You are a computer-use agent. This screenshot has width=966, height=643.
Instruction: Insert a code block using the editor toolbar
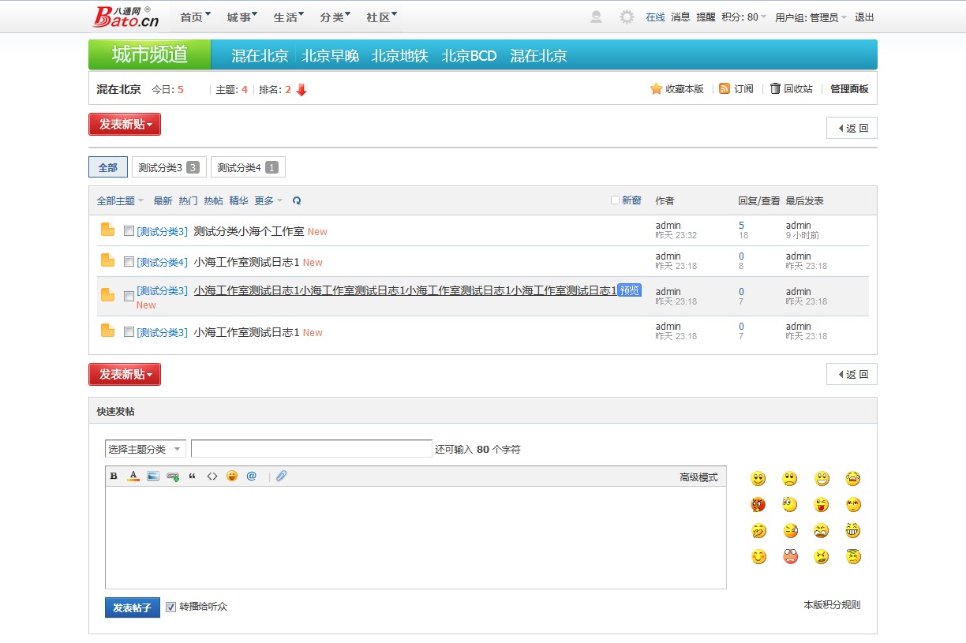click(x=212, y=476)
